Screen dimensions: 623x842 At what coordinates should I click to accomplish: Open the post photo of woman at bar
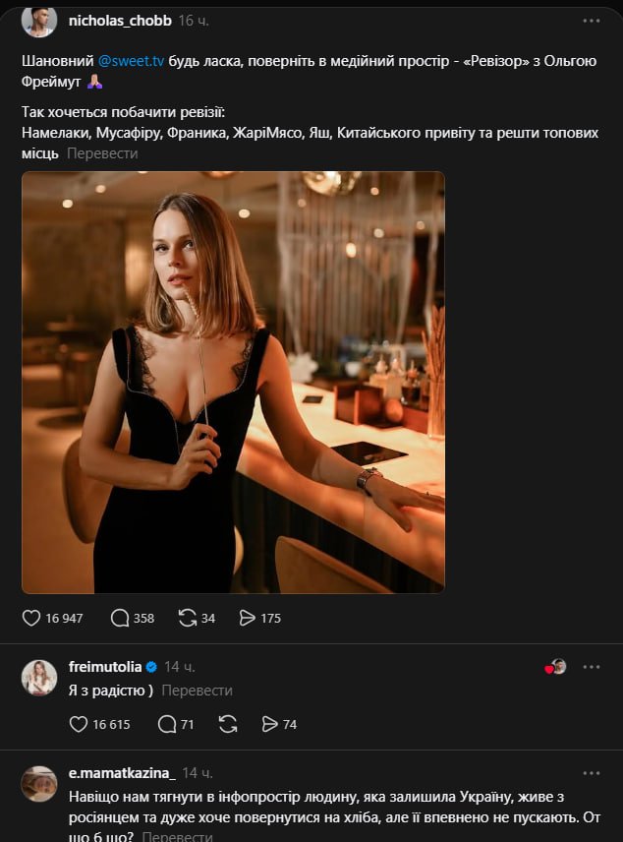pos(233,383)
